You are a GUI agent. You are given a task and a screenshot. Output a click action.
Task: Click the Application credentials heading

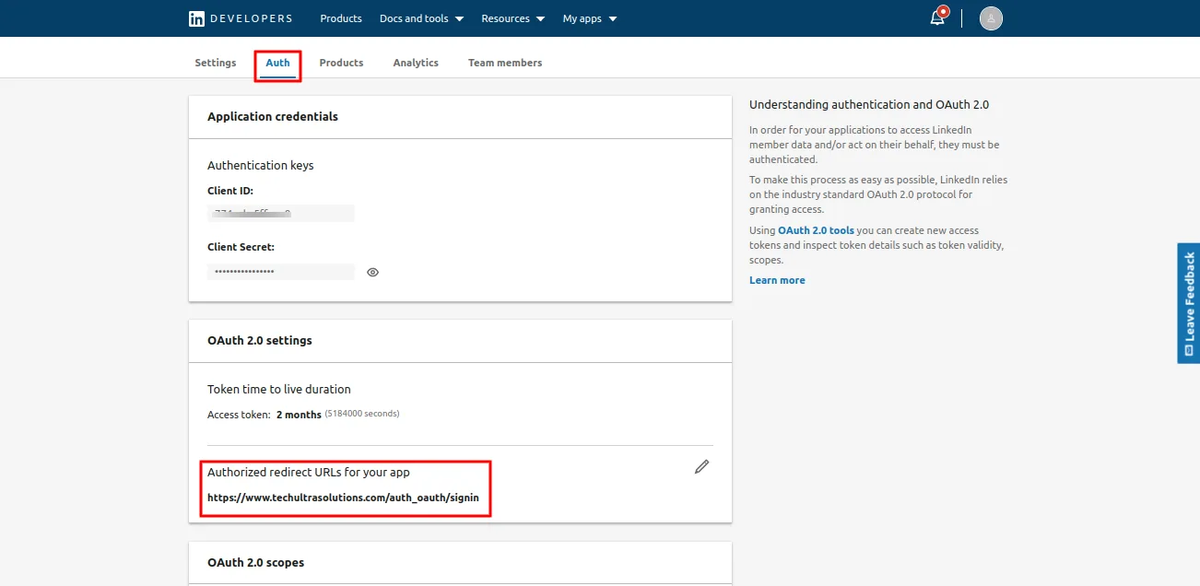(273, 116)
